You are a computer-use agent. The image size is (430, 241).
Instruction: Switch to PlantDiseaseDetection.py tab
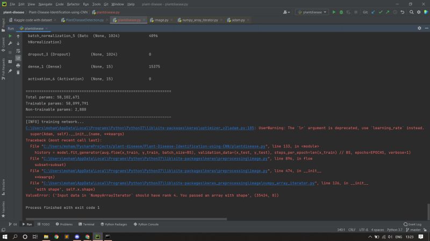pos(84,20)
